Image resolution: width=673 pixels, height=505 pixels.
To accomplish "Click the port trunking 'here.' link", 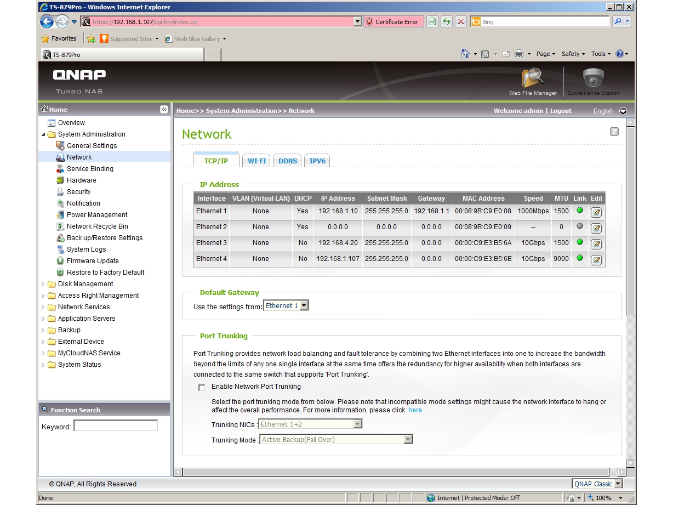I will pyautogui.click(x=415, y=410).
